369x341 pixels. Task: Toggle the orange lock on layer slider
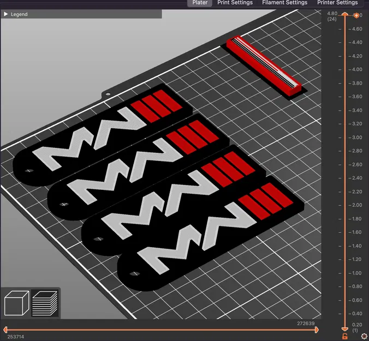[345, 336]
